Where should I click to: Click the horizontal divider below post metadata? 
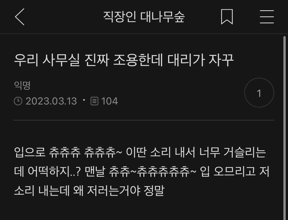tap(144, 120)
